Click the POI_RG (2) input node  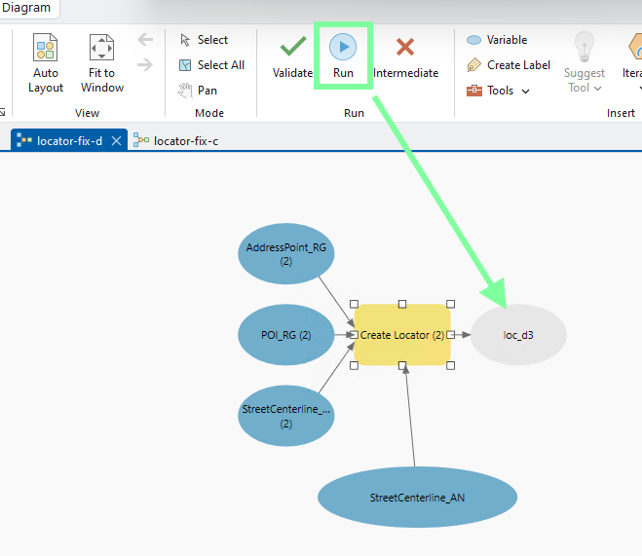point(286,335)
